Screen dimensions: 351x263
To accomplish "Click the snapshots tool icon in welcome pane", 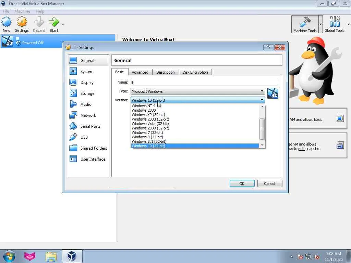I will tap(340, 145).
